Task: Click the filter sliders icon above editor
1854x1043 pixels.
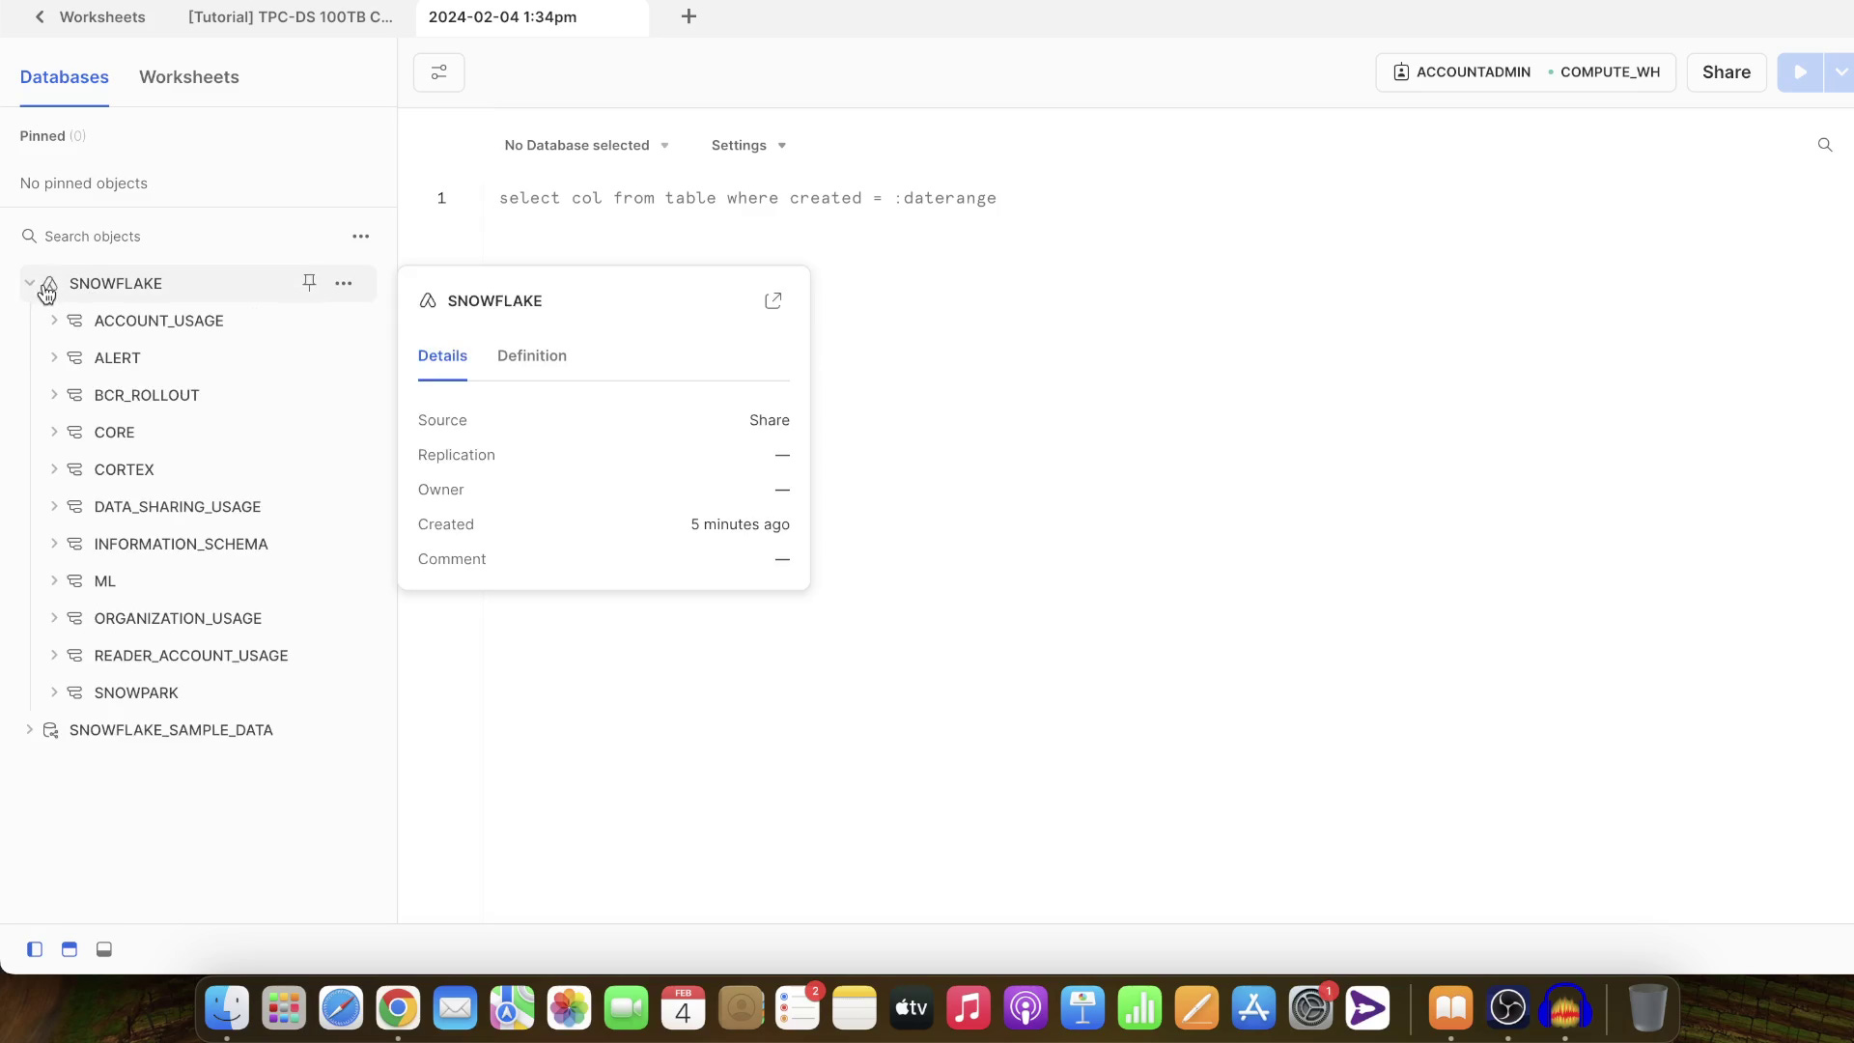Action: [438, 72]
